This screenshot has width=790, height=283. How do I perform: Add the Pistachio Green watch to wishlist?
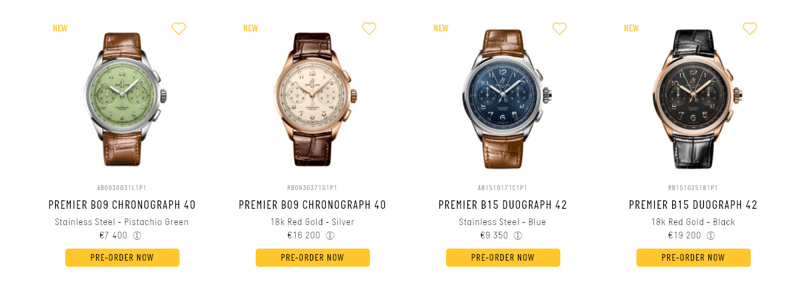tap(178, 28)
